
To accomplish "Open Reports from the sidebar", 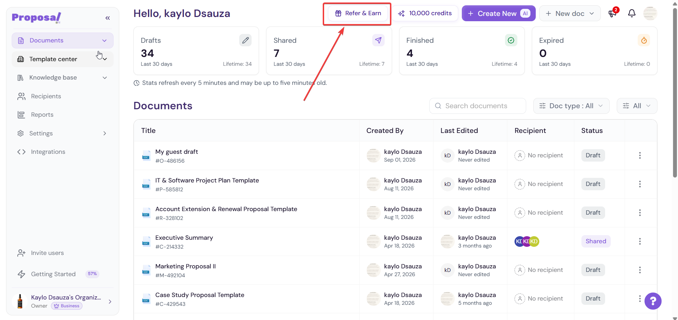I will tap(42, 115).
